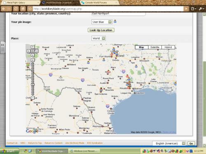Switch to the Metal Fight Galaxy tab

[21, 2]
